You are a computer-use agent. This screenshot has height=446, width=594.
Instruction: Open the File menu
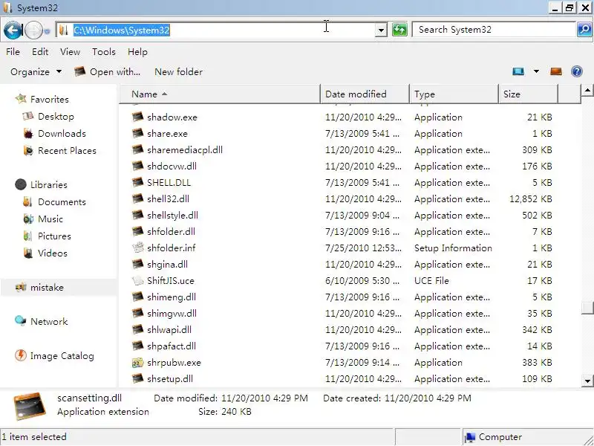pyautogui.click(x=13, y=51)
